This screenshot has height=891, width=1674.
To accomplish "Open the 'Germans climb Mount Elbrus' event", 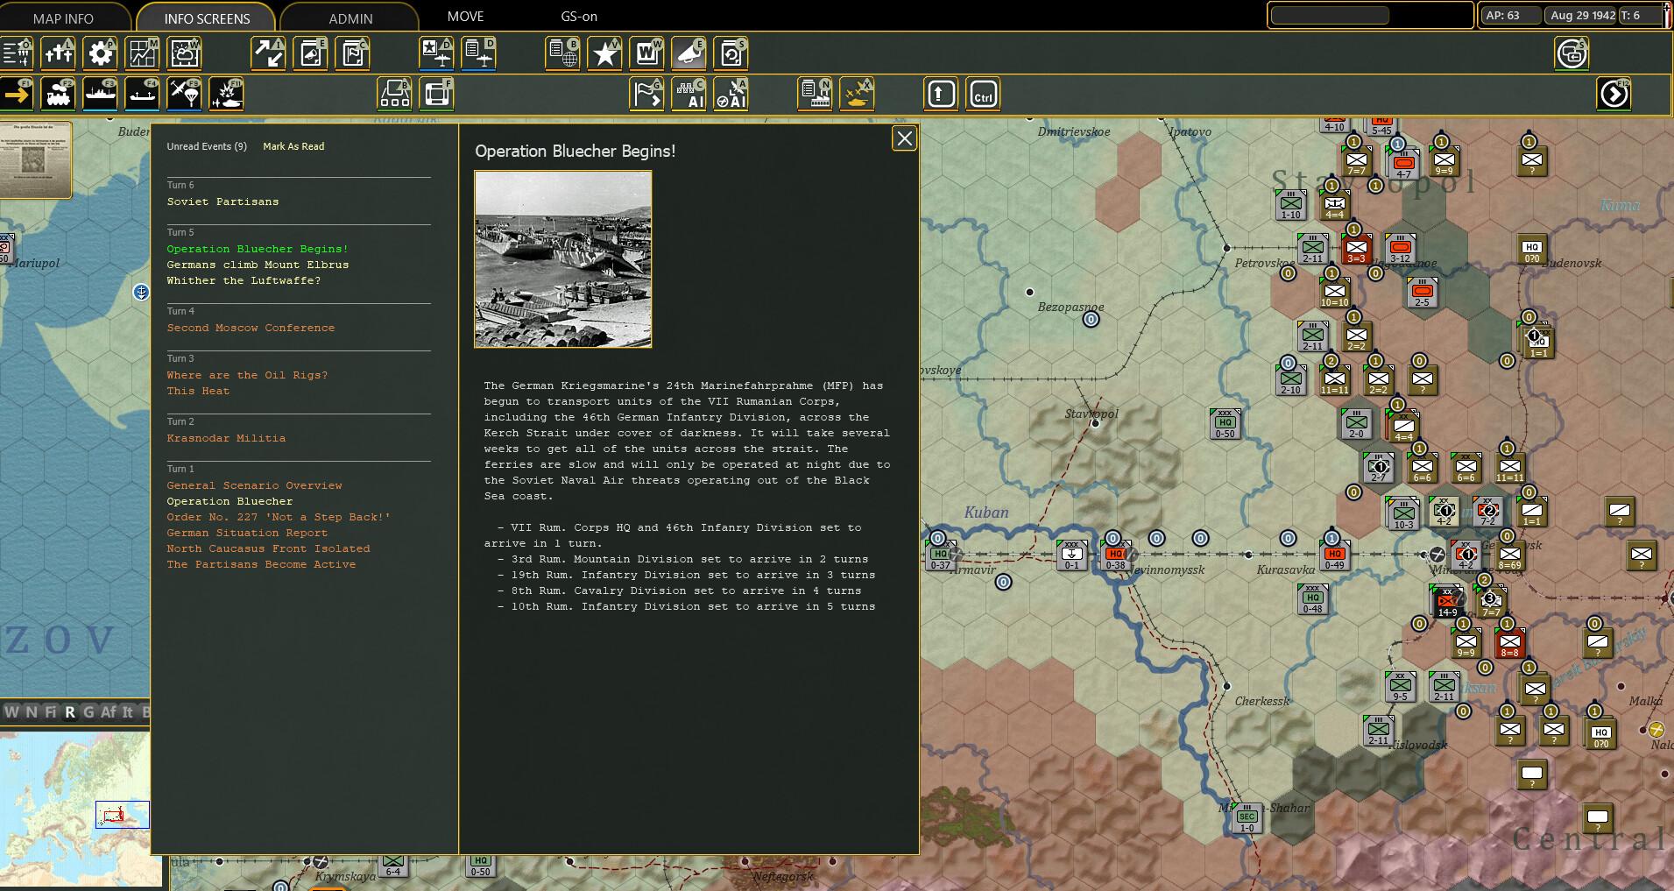I will coord(258,265).
